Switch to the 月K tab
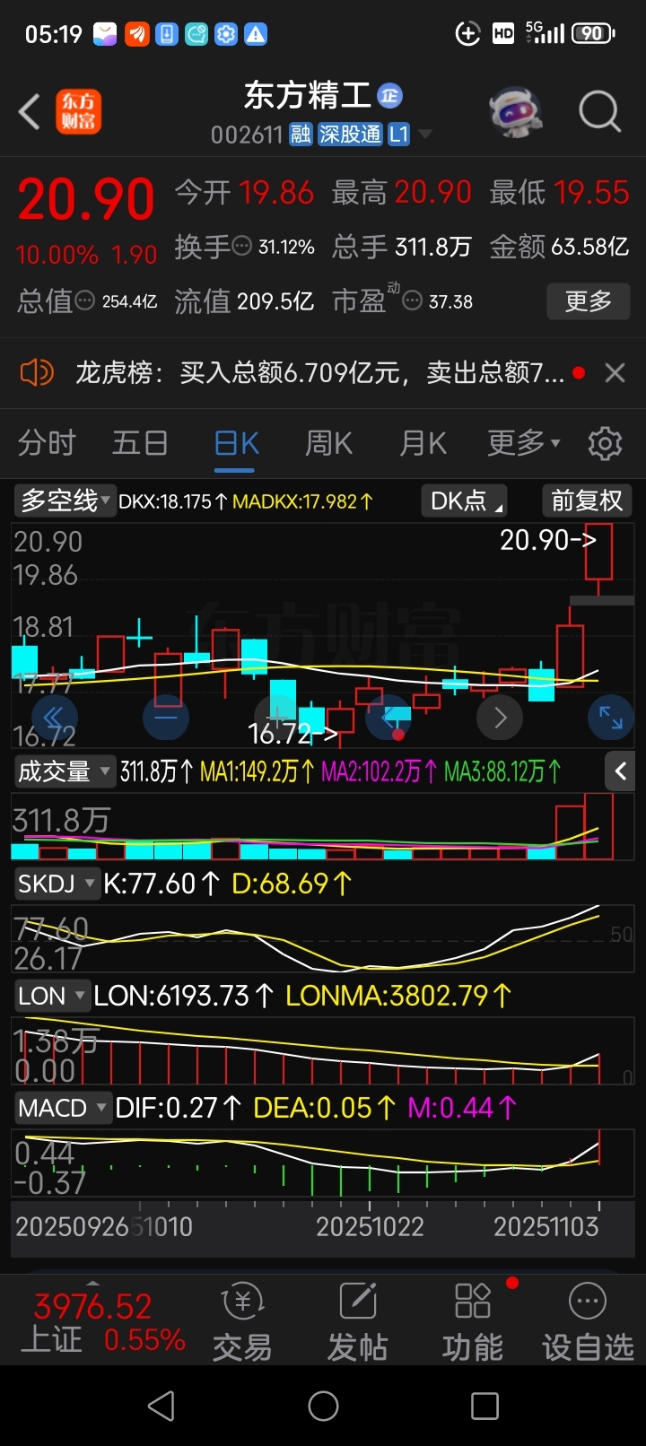Screen dimensions: 646x1446 [423, 443]
